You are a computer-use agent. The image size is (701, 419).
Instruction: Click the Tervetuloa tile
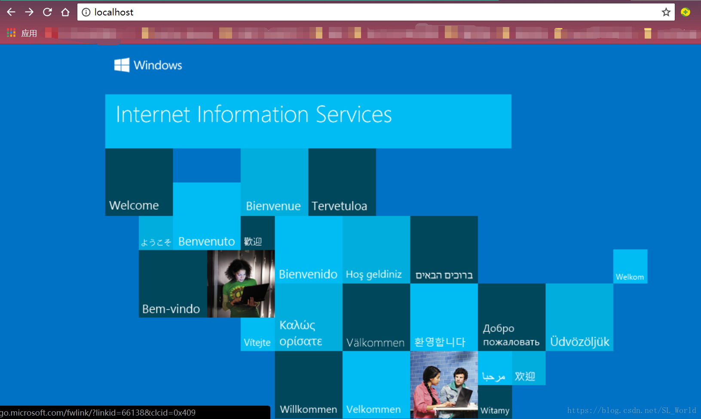point(342,182)
